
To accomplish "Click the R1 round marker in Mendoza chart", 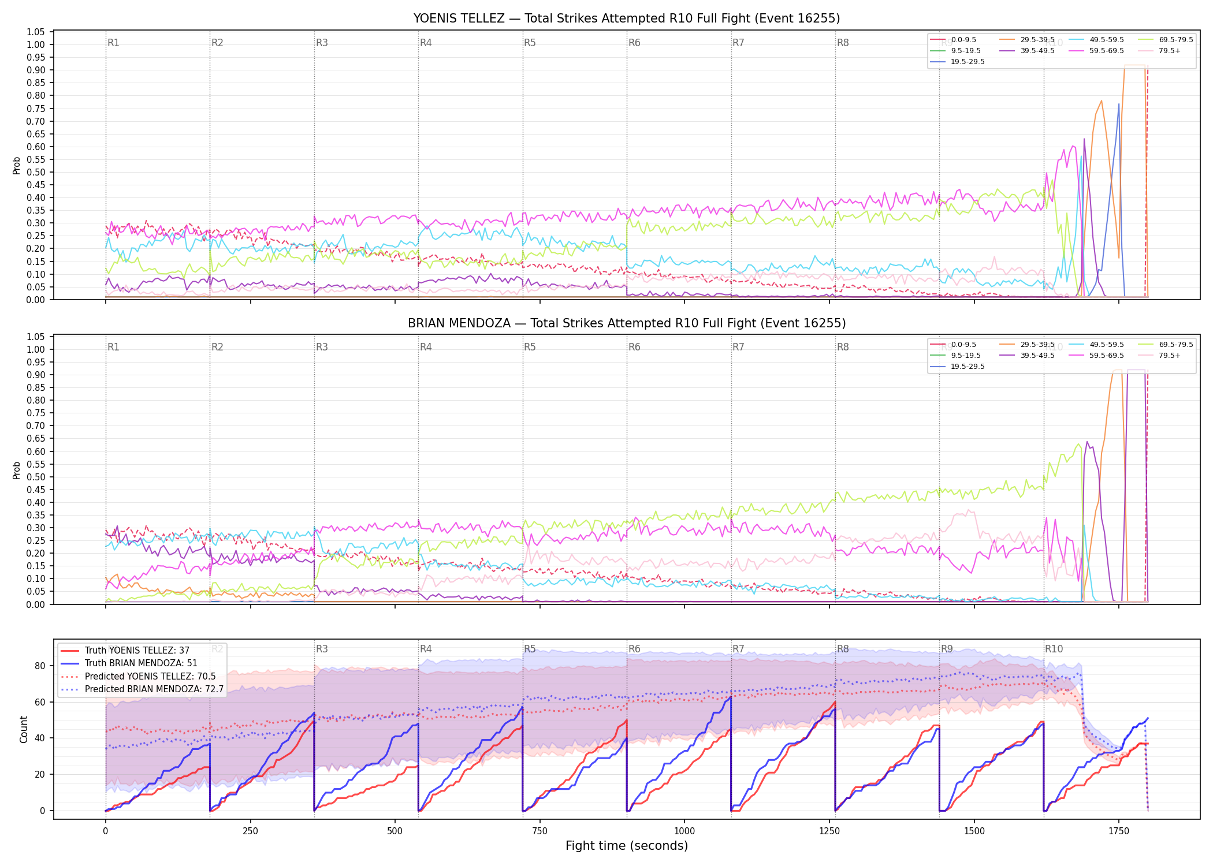I will tap(113, 347).
